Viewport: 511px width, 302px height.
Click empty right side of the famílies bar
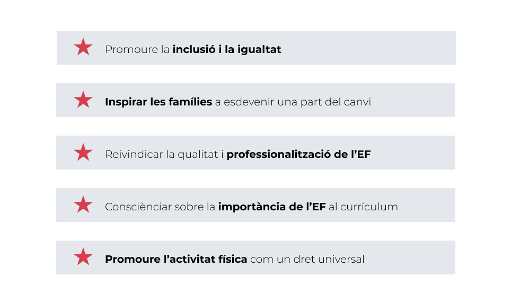point(419,100)
